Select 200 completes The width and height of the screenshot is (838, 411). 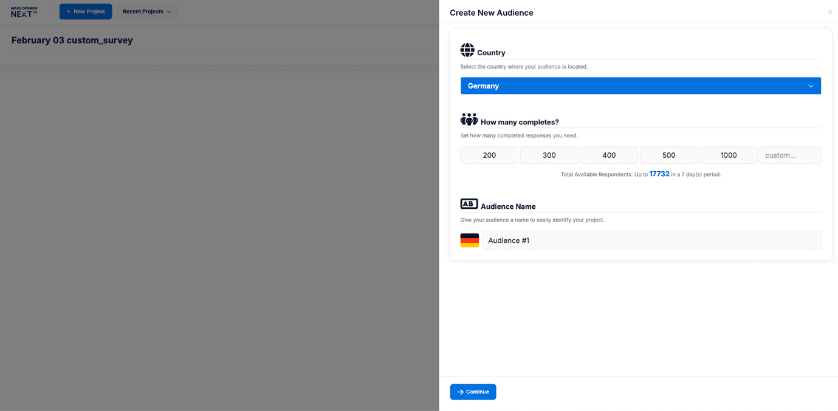[x=489, y=155]
